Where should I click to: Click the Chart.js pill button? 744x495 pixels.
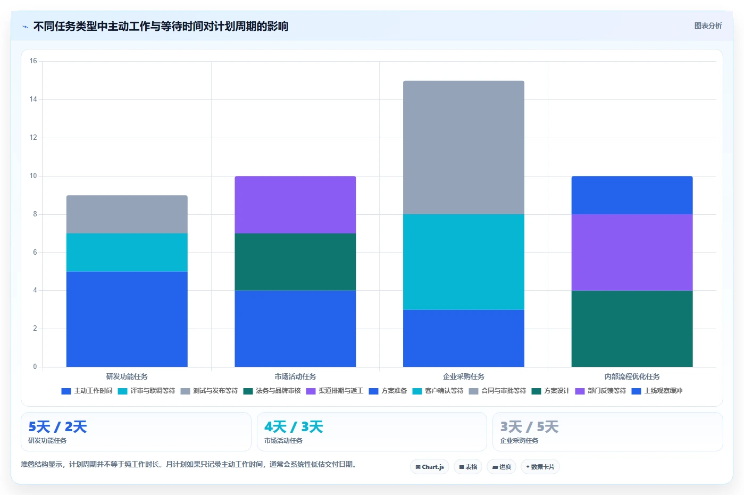tap(430, 467)
